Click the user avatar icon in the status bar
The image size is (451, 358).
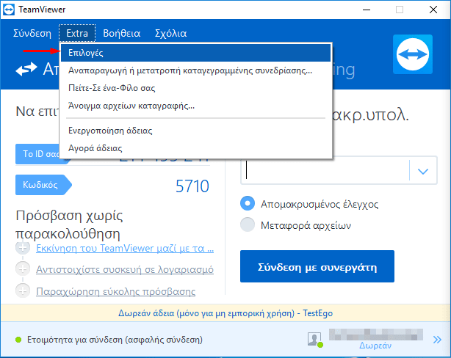coord(314,340)
